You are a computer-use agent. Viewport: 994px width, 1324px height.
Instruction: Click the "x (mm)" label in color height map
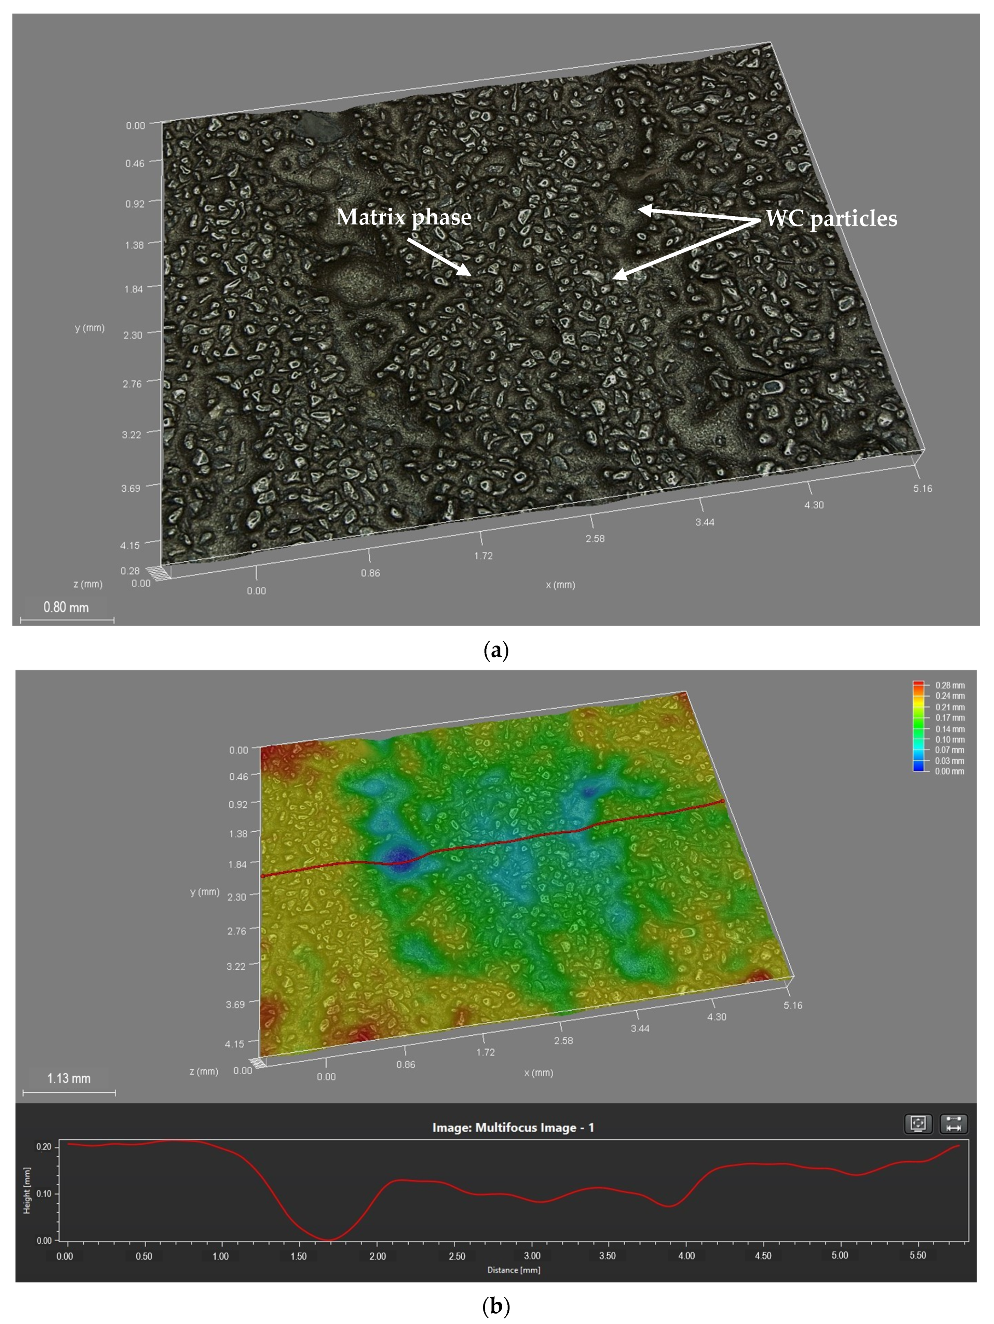click(539, 1073)
